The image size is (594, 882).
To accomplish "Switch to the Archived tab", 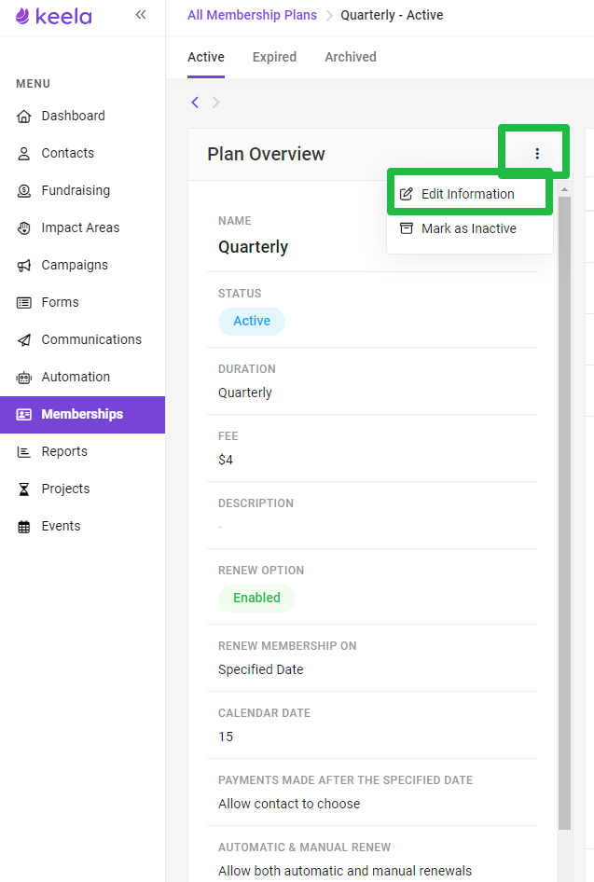I will click(351, 58).
